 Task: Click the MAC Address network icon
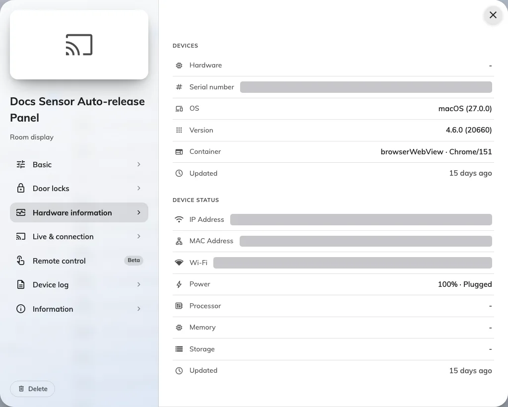pos(179,241)
